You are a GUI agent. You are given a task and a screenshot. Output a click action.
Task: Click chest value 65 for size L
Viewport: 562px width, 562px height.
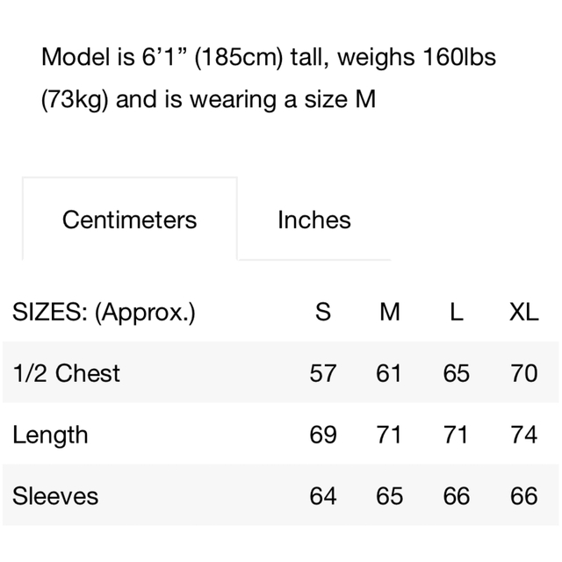(457, 373)
